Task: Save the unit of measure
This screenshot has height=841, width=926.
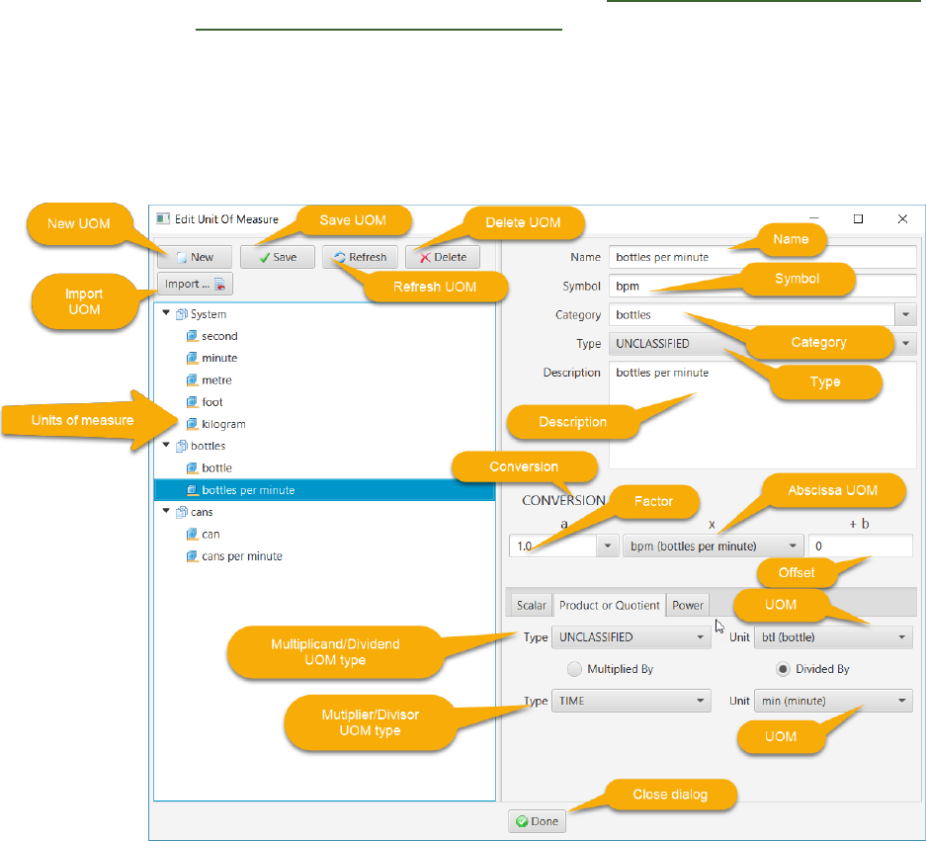Action: point(277,257)
